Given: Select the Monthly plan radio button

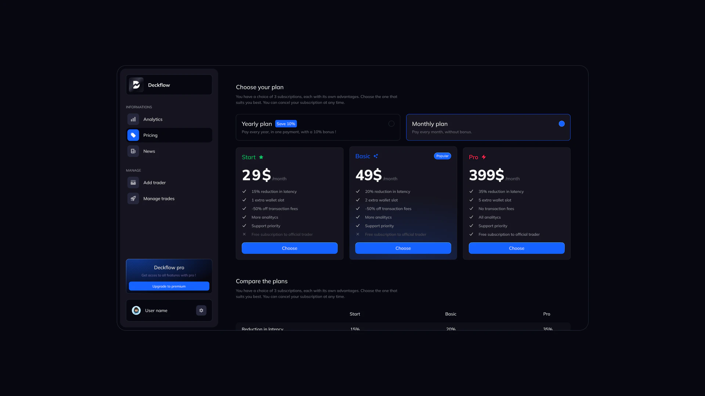Looking at the screenshot, I should 561,124.
